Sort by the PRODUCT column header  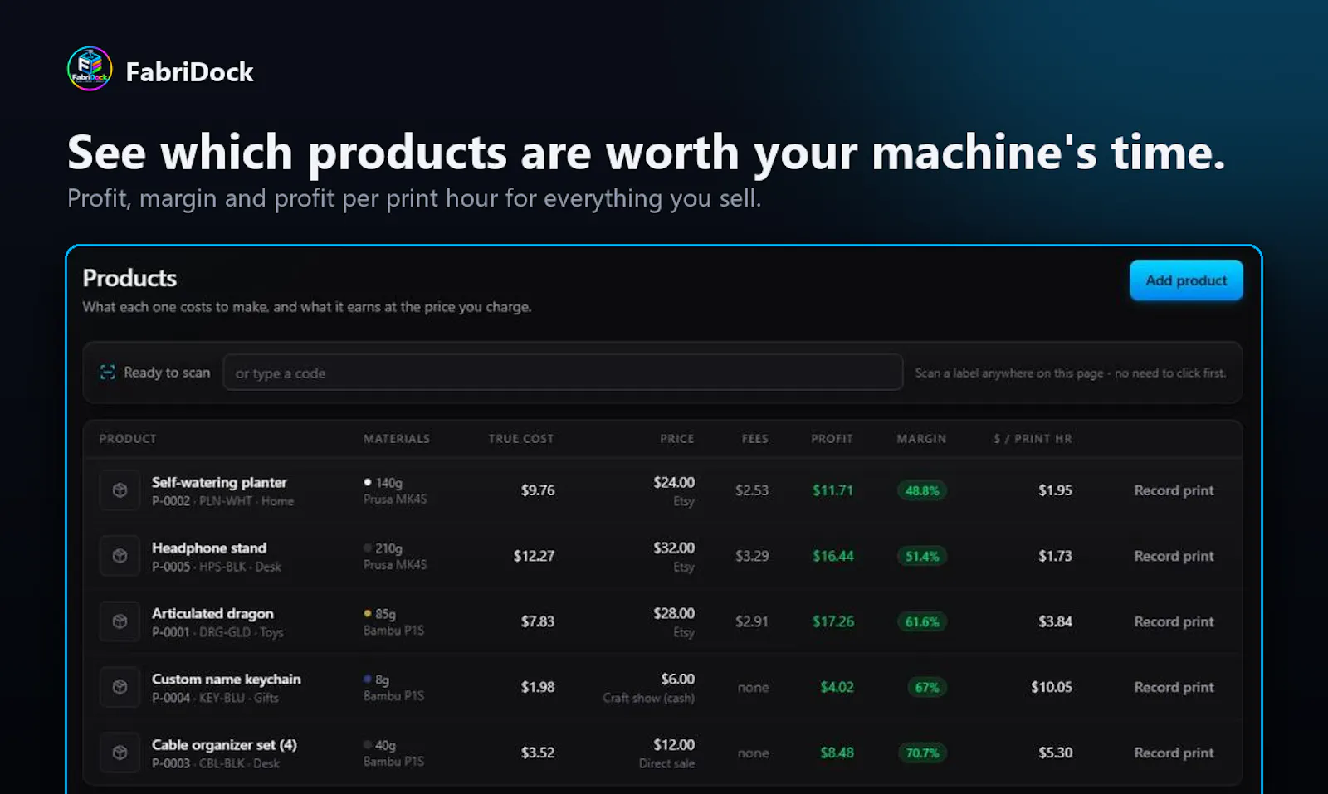(x=128, y=439)
